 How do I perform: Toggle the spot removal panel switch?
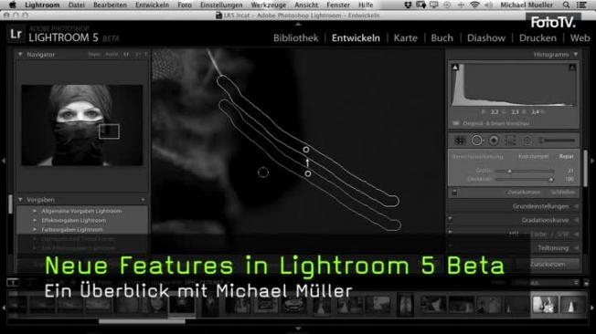[454, 193]
